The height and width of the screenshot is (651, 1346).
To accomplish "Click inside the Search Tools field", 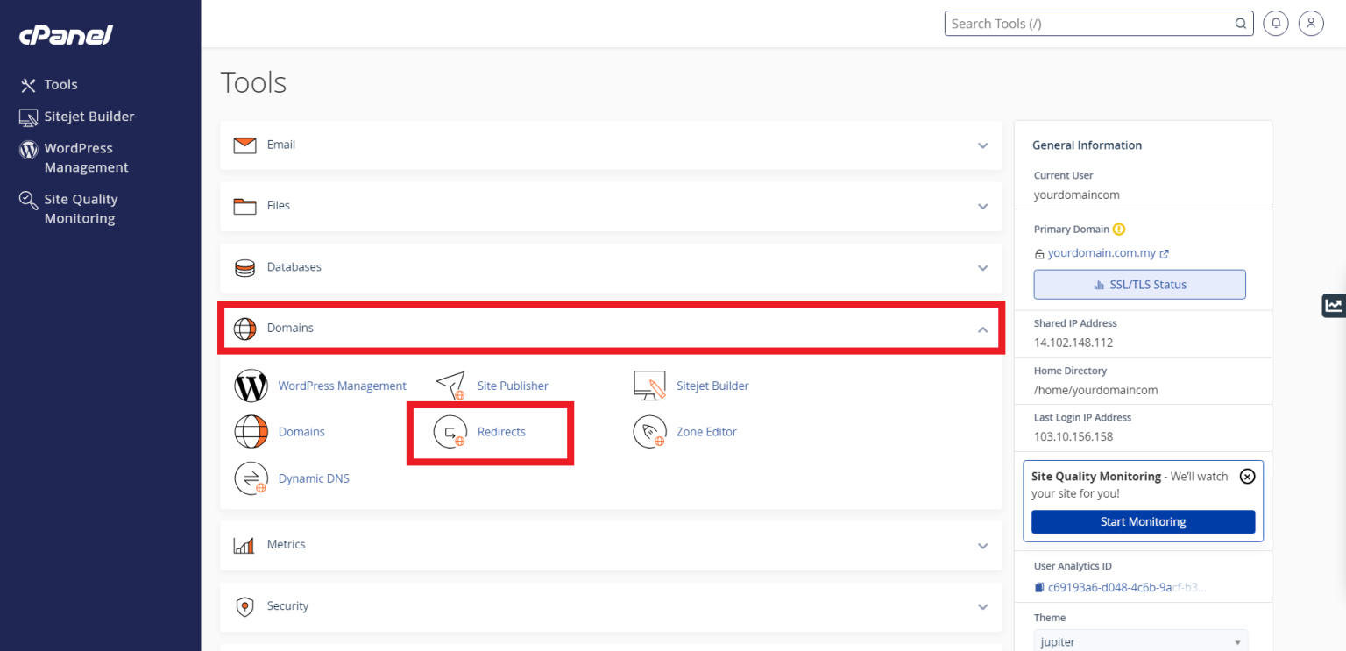I will click(1087, 23).
